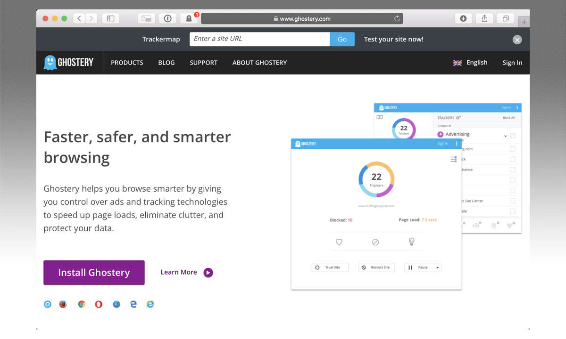This screenshot has height=339, width=566.
Task: Click Sign in on the back Ghostery panel
Action: 506,108
